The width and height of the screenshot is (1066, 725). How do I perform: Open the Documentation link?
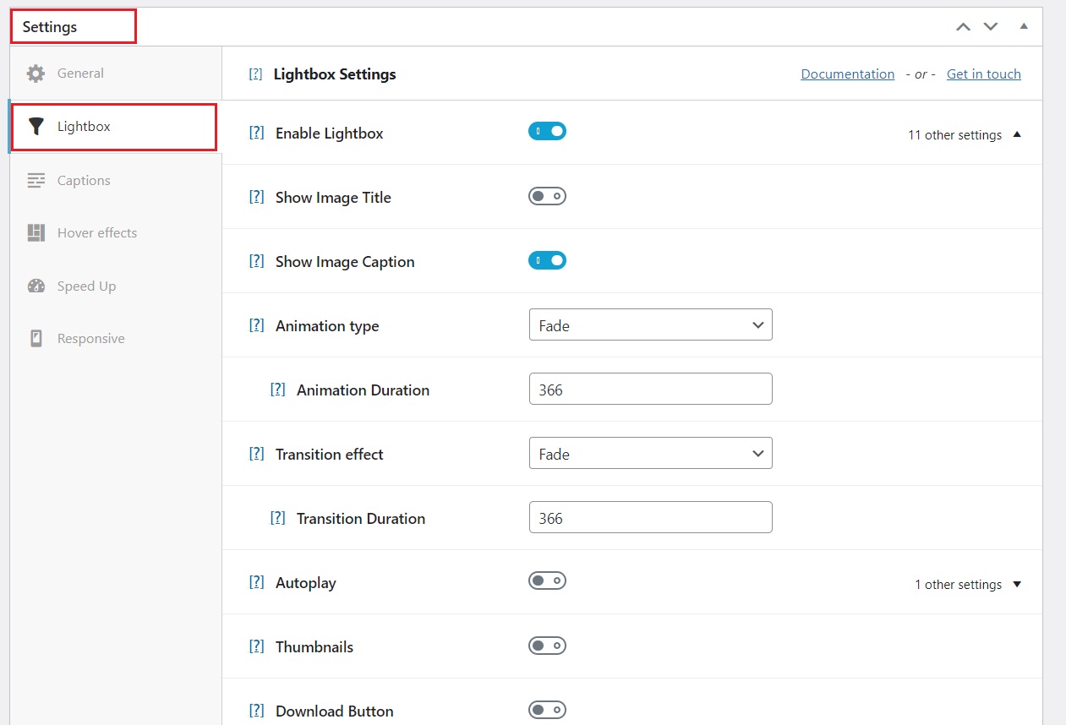(847, 74)
